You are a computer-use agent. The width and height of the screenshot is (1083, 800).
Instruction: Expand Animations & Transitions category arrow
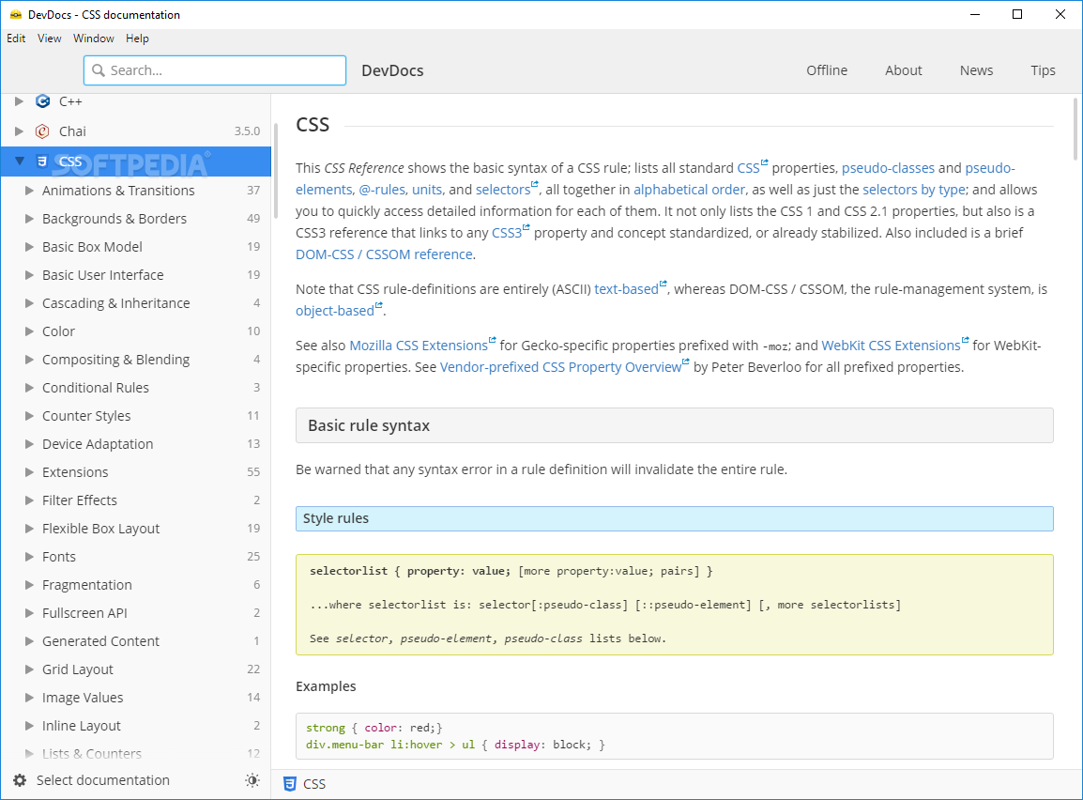(29, 190)
